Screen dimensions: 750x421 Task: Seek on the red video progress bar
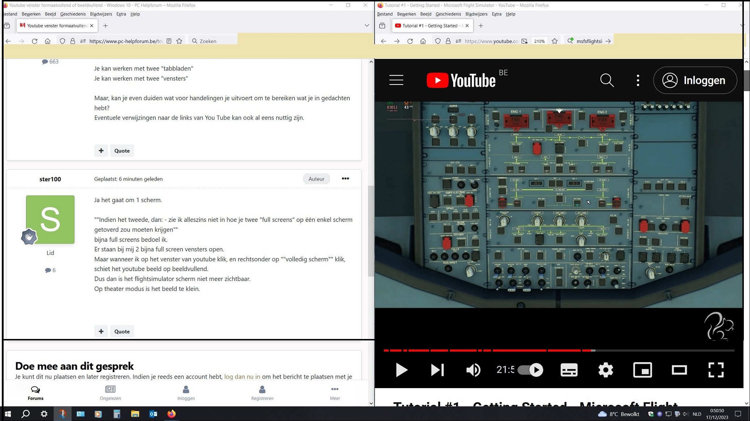[x=559, y=350]
